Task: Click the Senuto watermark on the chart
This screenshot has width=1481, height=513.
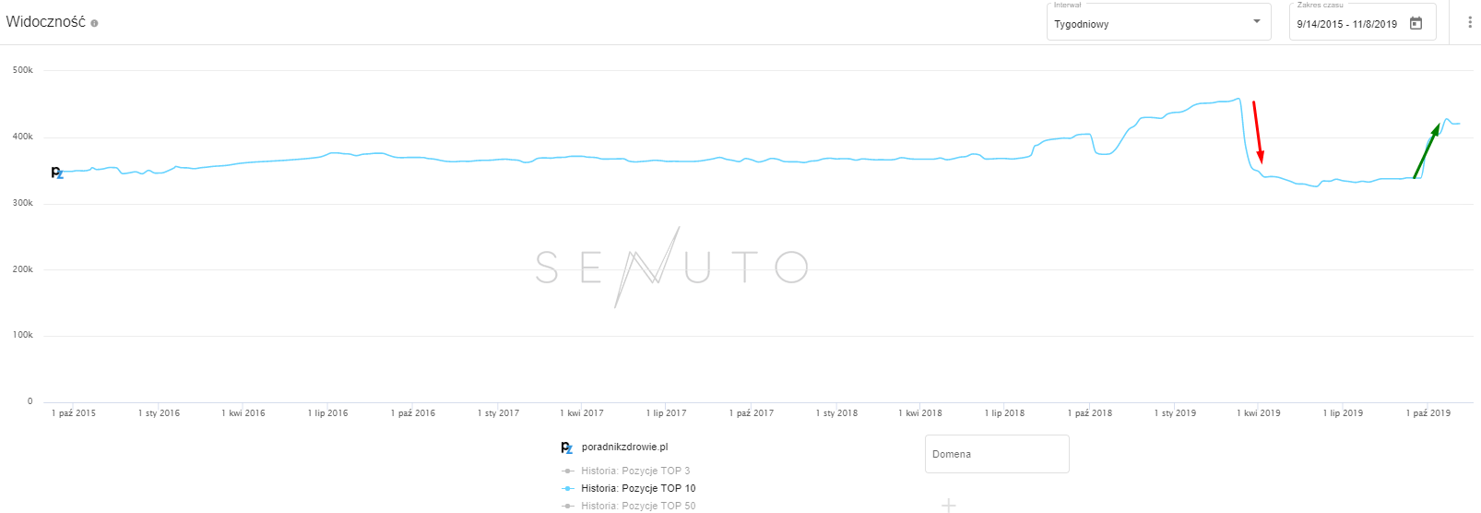Action: [671, 267]
